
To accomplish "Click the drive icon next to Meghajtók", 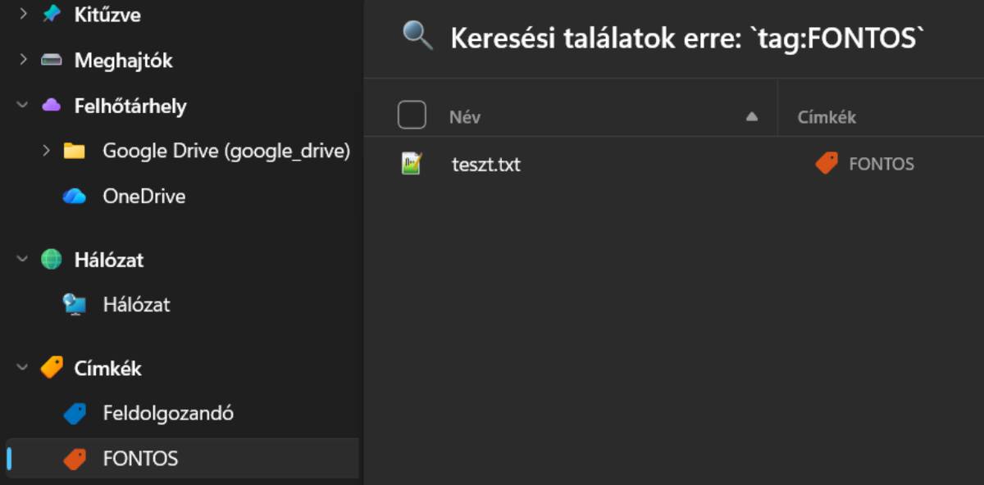I will [52, 61].
